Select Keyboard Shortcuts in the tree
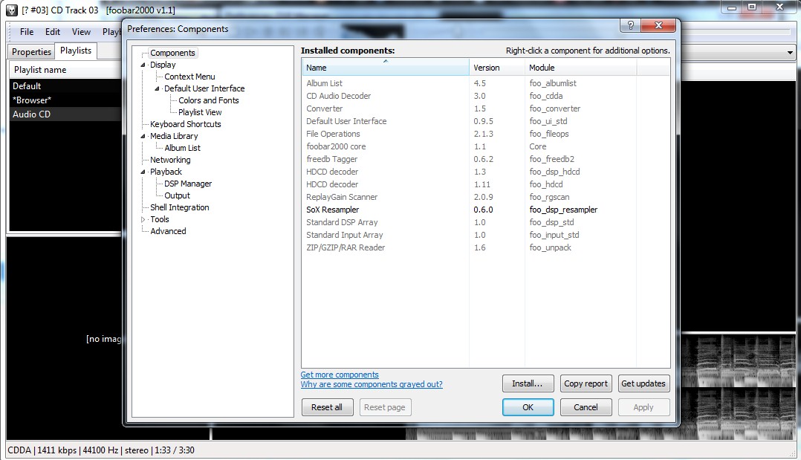Viewport: 801px width, 460px height. (186, 124)
